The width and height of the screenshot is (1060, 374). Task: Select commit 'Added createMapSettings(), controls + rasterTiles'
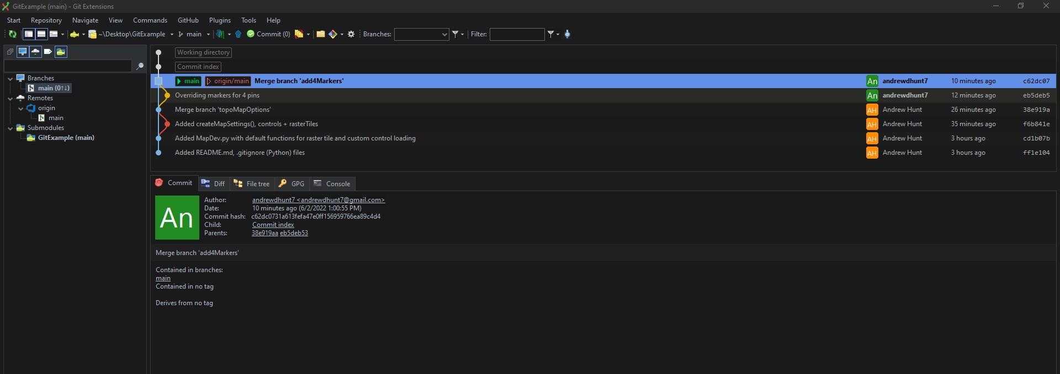click(x=603, y=124)
